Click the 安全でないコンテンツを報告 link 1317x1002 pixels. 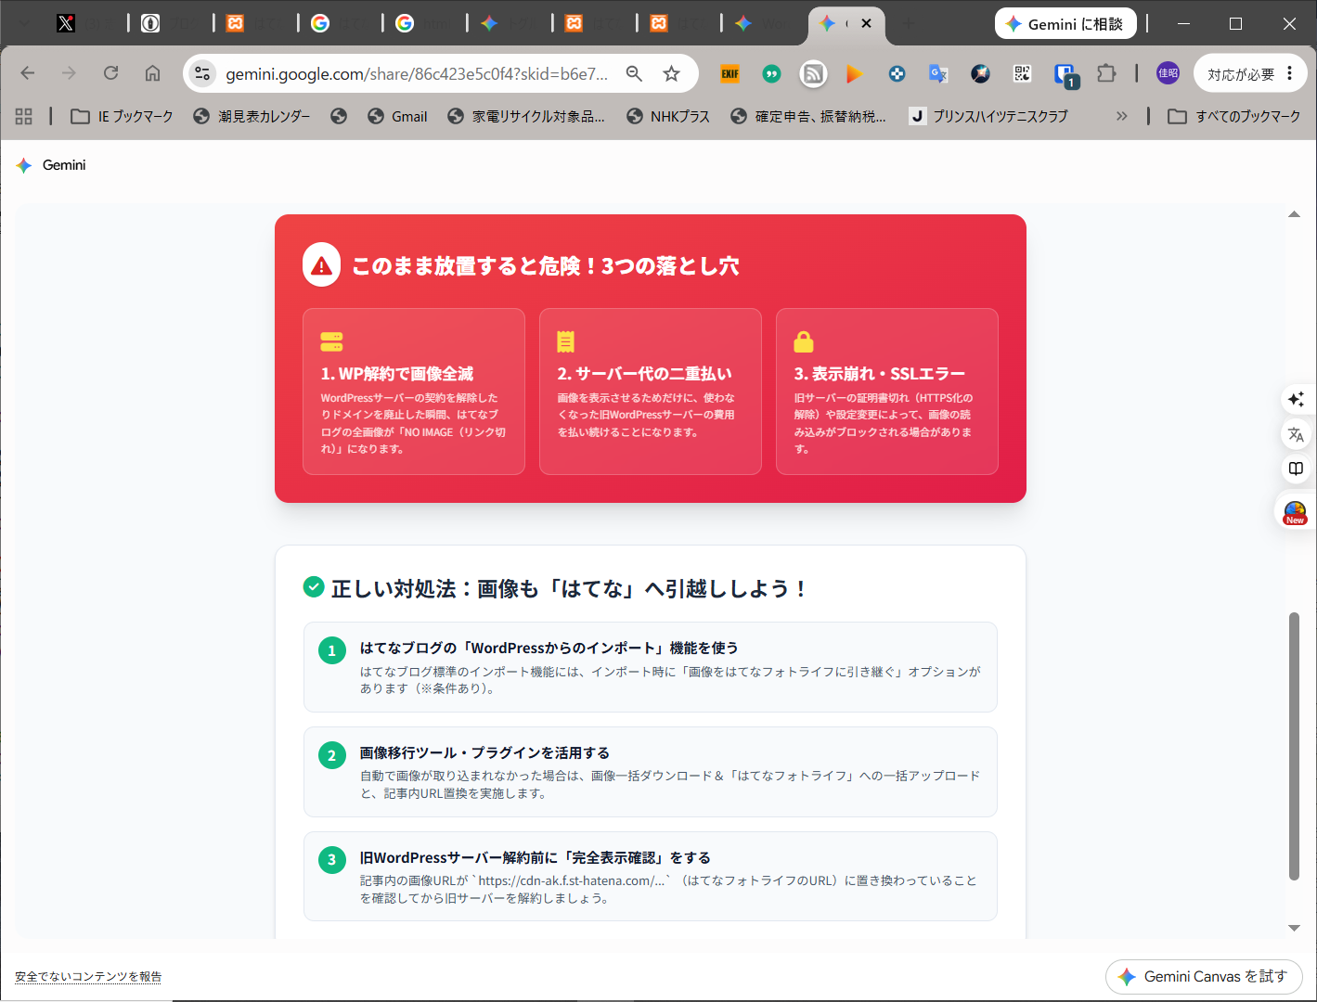(x=88, y=976)
